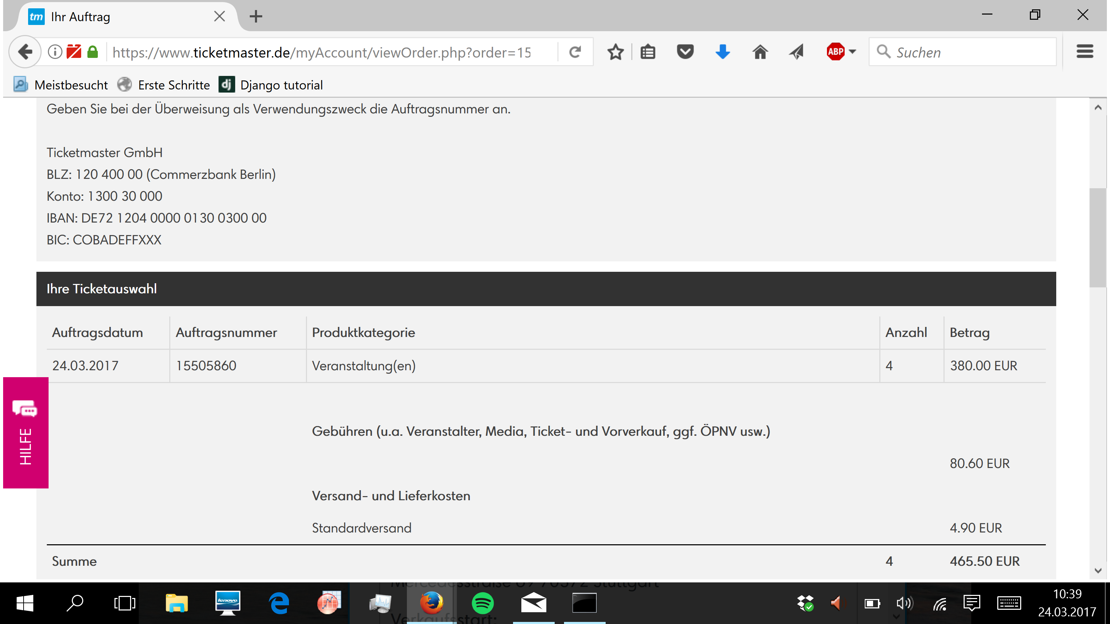
Task: Show site identity info icon
Action: coord(55,52)
